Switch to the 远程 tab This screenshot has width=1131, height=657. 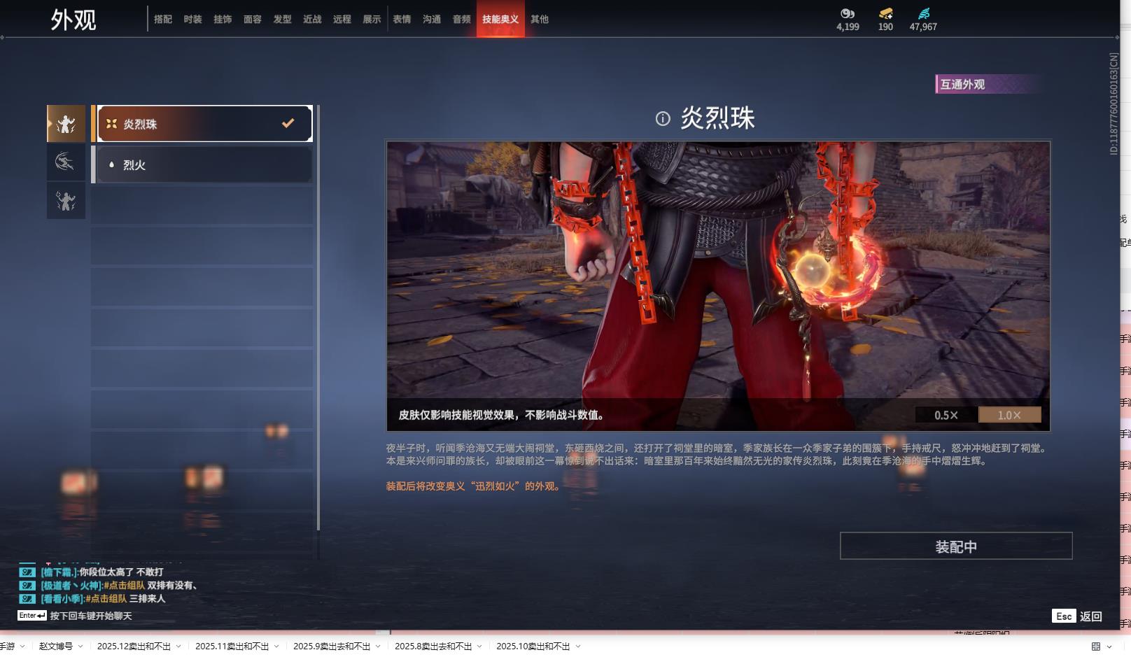coord(342,19)
